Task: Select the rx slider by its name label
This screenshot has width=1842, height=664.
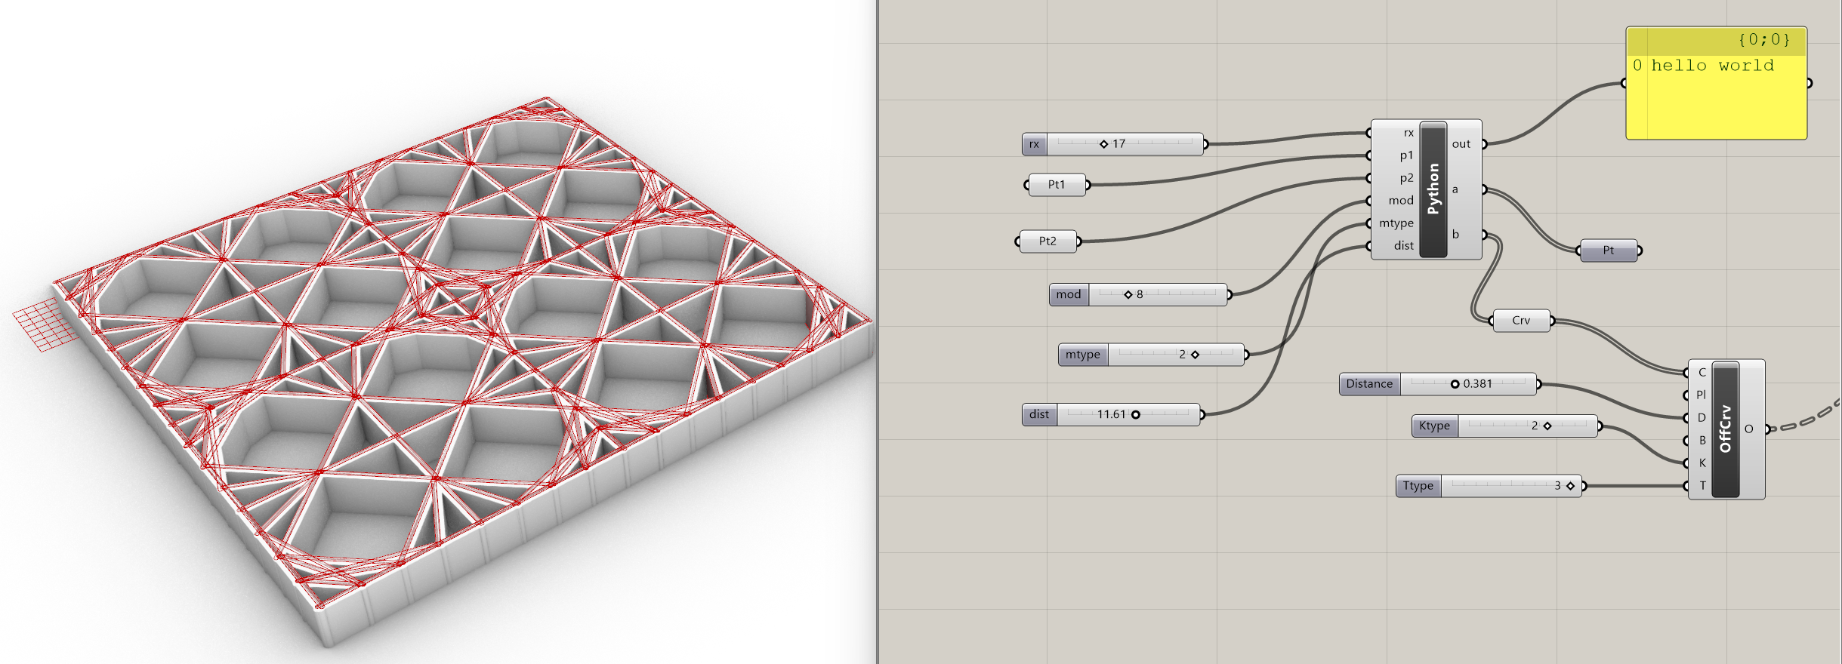Action: click(x=1035, y=144)
